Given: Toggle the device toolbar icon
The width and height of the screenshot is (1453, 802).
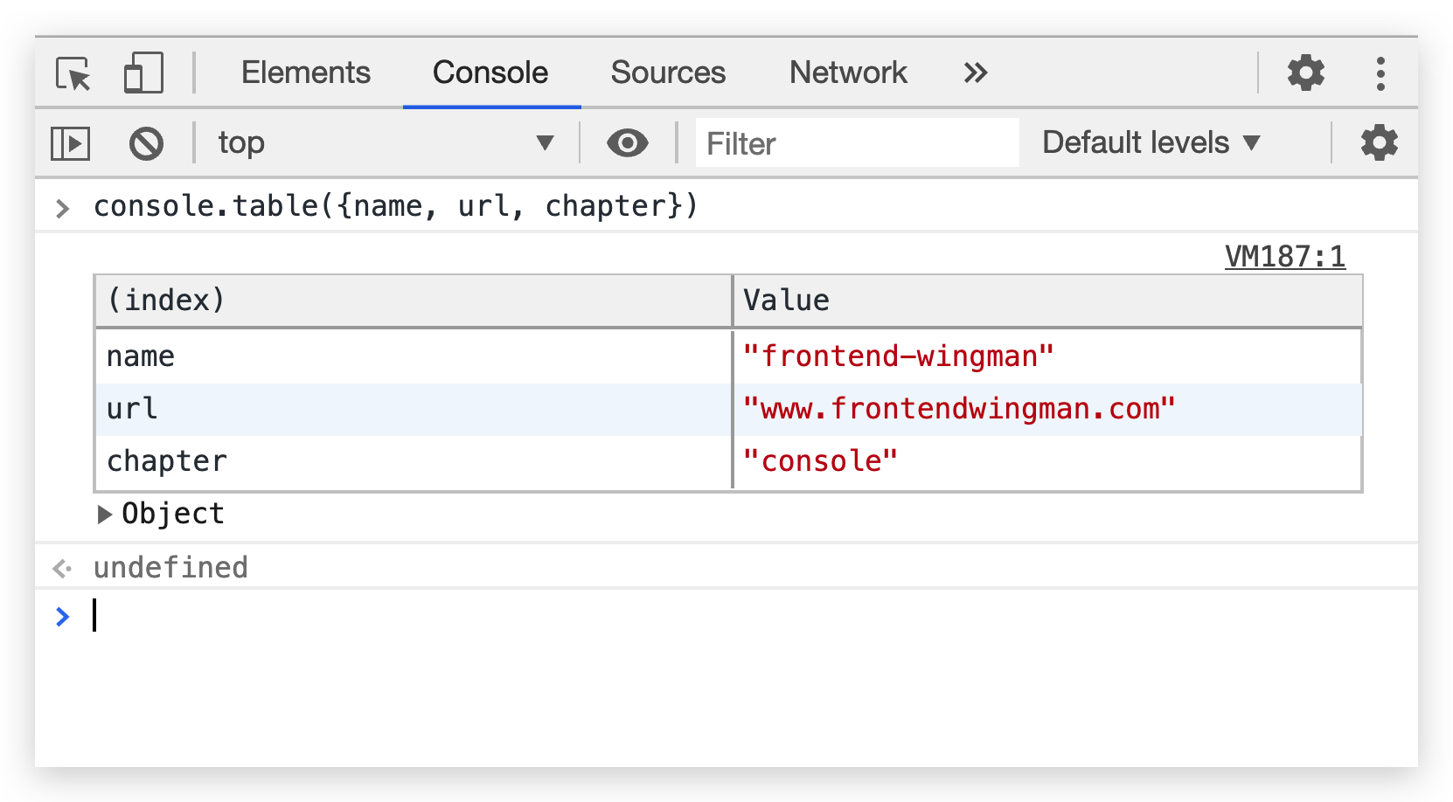Looking at the screenshot, I should 143,73.
